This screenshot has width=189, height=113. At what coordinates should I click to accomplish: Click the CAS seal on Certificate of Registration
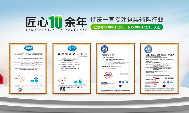point(148,49)
